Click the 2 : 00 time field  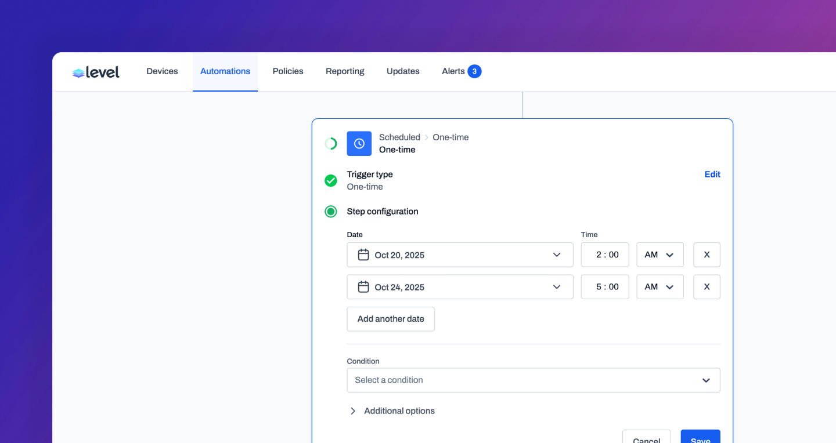pos(605,255)
